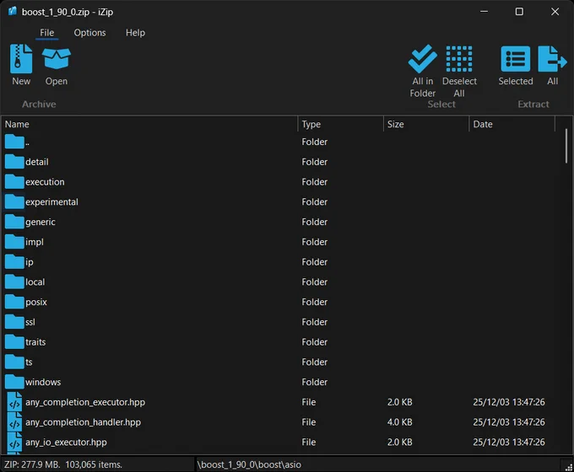Select the 'posix' folder name
This screenshot has width=574, height=472.
(x=36, y=302)
